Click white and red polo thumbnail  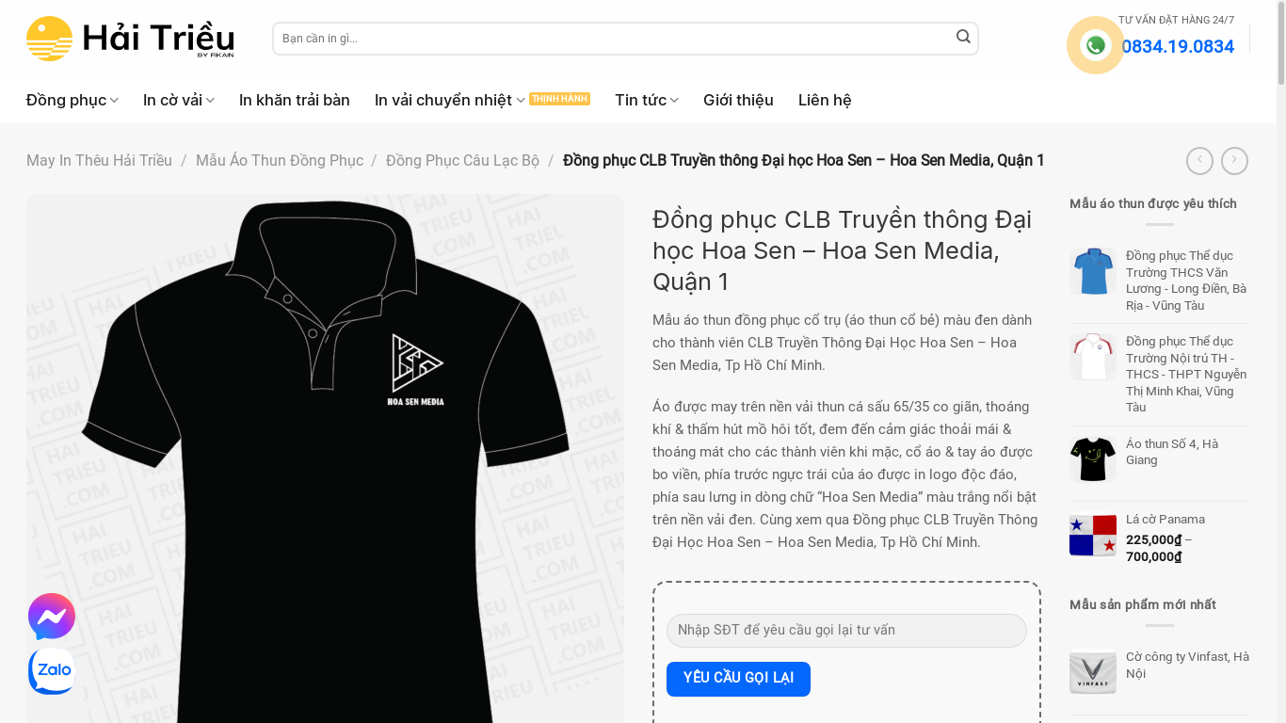tap(1093, 357)
